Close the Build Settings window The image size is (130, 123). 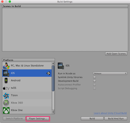click(2, 2)
